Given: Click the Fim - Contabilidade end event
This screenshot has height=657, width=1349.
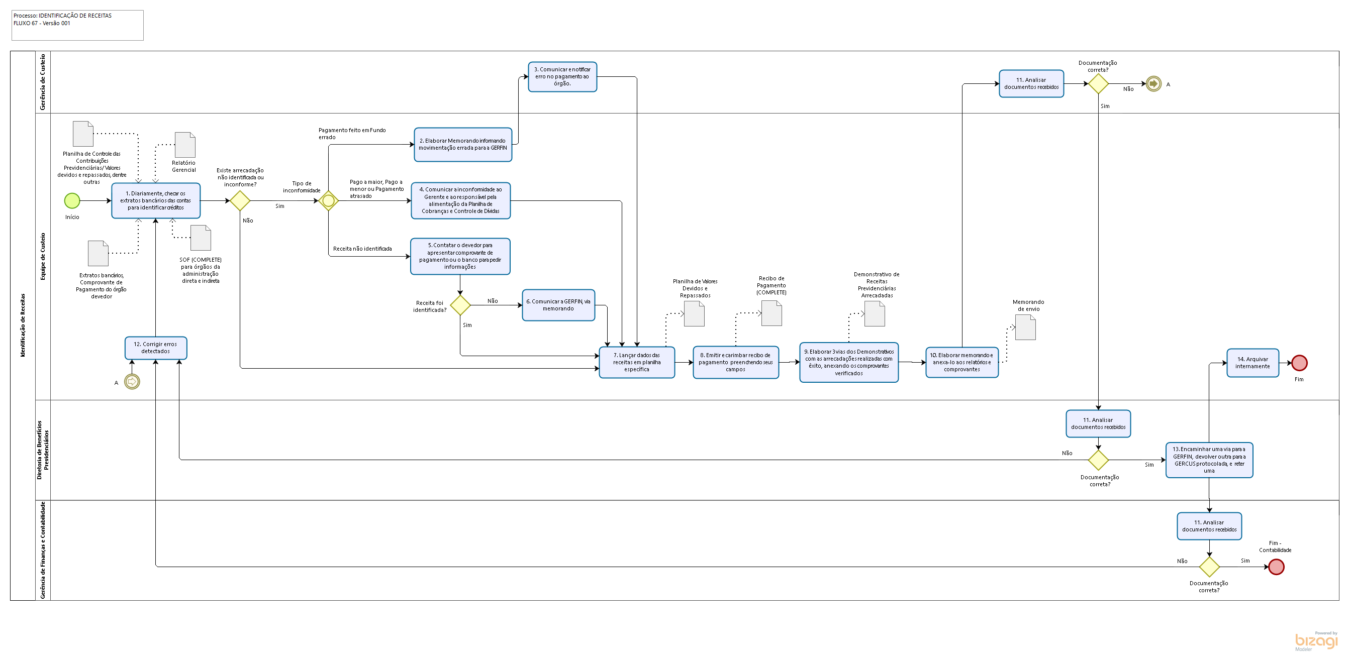Looking at the screenshot, I should pos(1276,567).
